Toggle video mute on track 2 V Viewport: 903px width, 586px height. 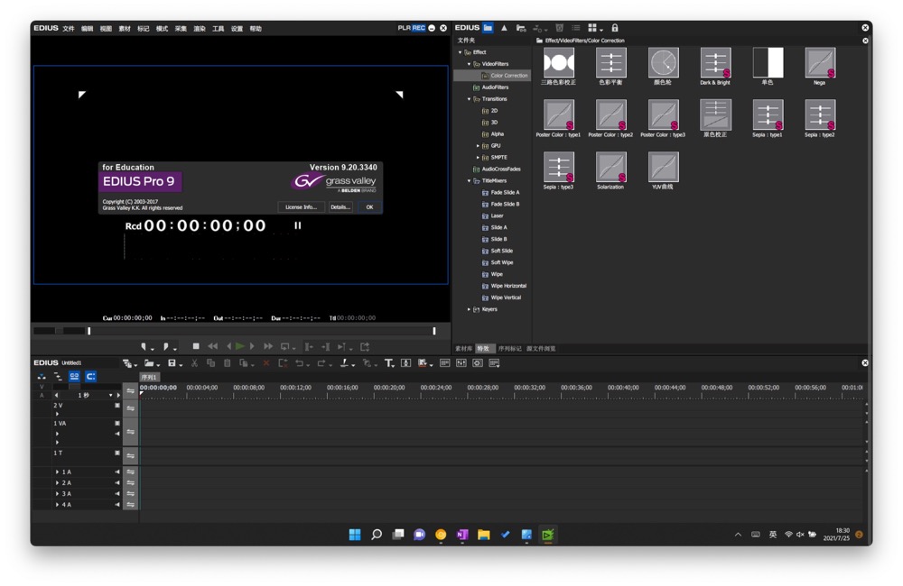[x=116, y=406]
